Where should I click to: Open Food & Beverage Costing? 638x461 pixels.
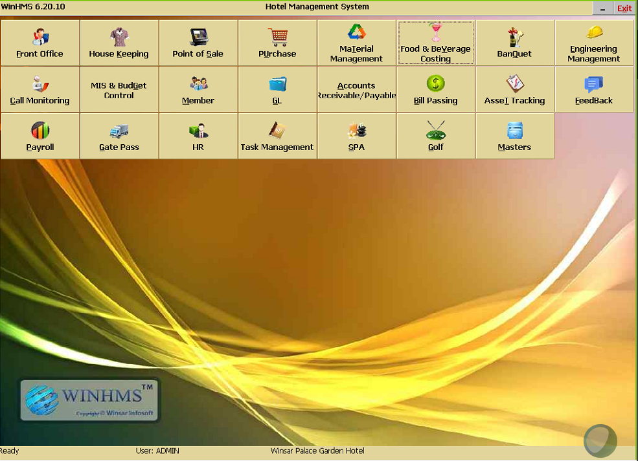pyautogui.click(x=435, y=43)
